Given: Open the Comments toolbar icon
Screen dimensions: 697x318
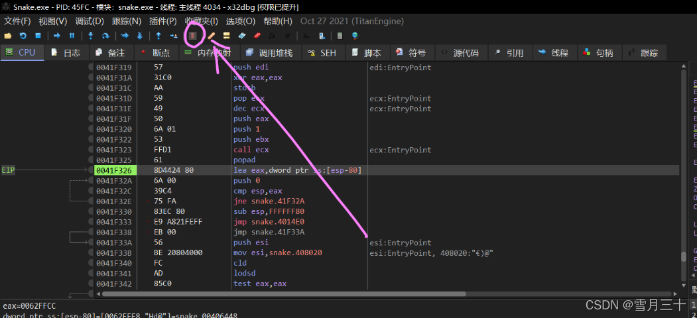Looking at the screenshot, I should coord(227,36).
